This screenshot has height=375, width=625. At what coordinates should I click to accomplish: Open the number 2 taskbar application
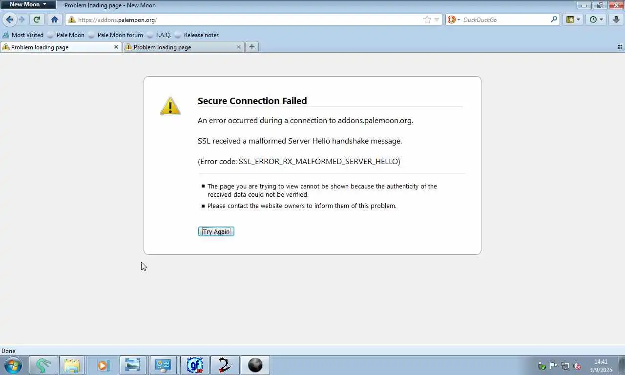point(225,365)
